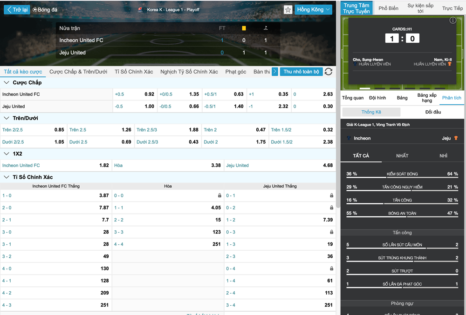Click the Incheon dark shirt icon
This screenshot has width=466, height=315.
[349, 138]
